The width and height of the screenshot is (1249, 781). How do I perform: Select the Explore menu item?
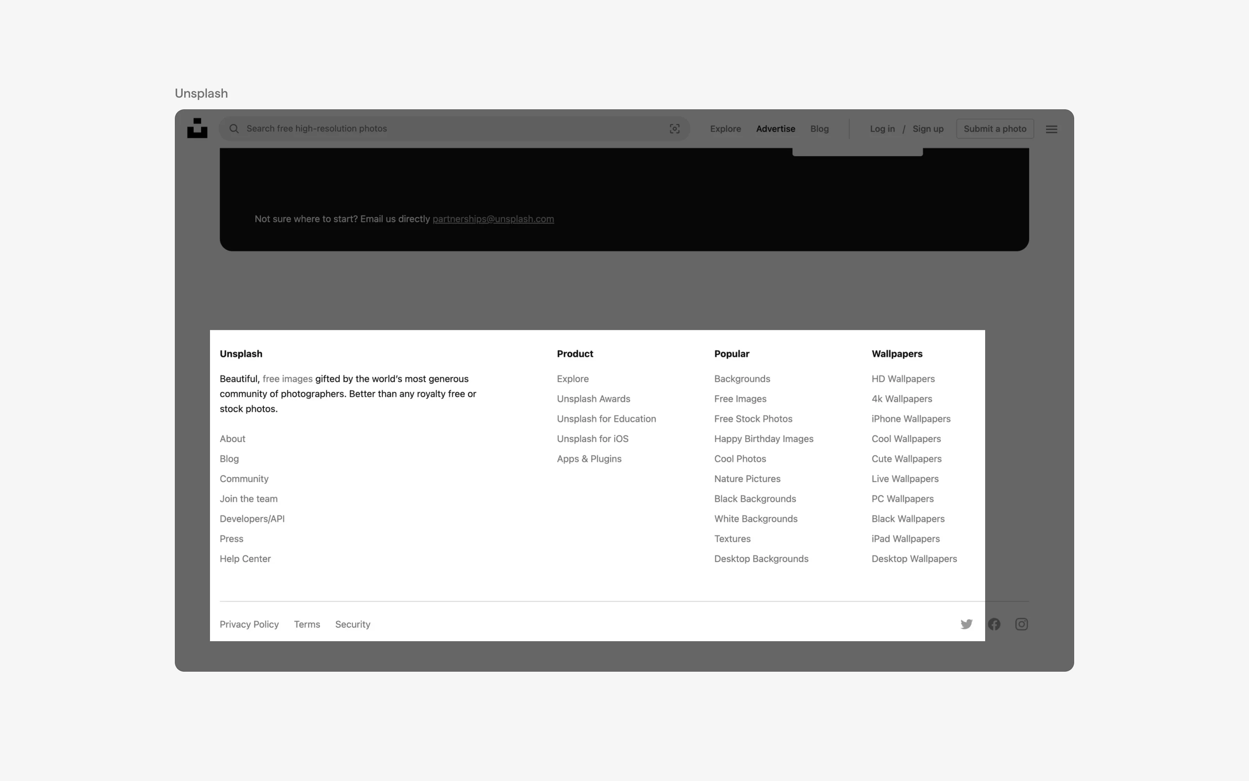pyautogui.click(x=725, y=128)
